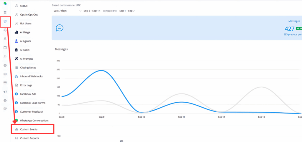Image resolution: width=302 pixels, height=142 pixels.
Task: Click the analytics icon in left sidebar
Action: tap(5, 21)
